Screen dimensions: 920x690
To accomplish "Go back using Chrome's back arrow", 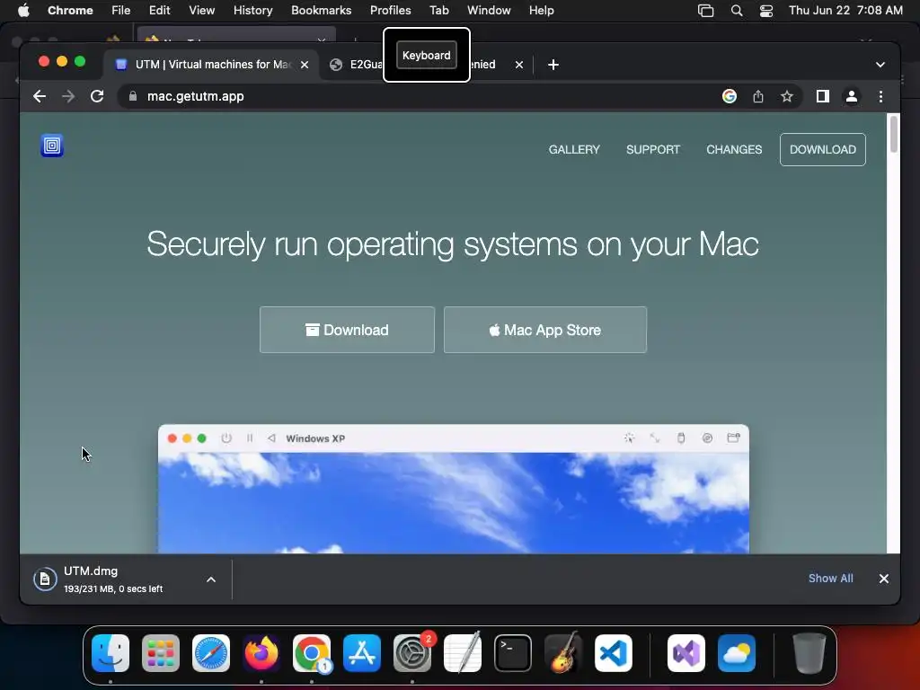I will 40,96.
